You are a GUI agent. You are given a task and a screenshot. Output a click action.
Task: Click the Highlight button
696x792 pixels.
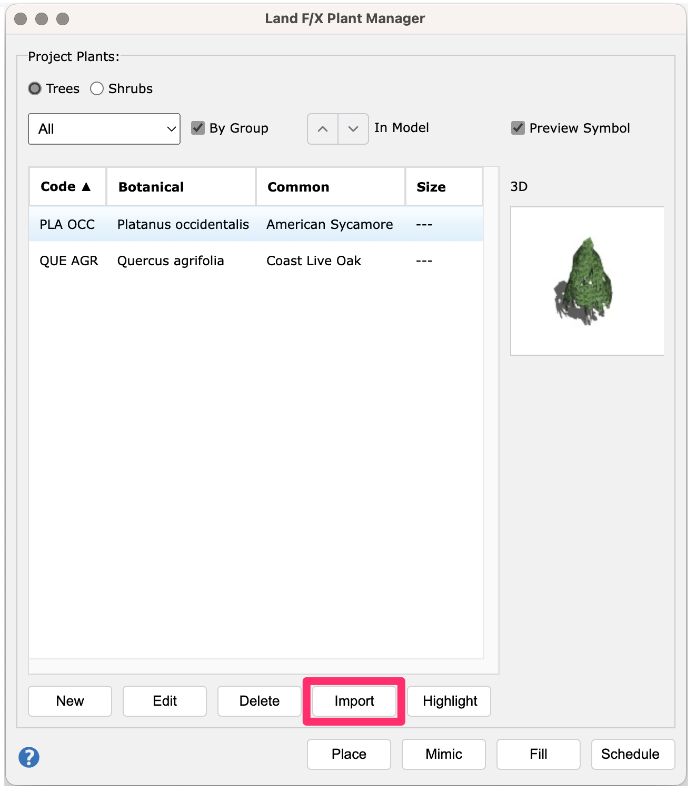point(449,701)
